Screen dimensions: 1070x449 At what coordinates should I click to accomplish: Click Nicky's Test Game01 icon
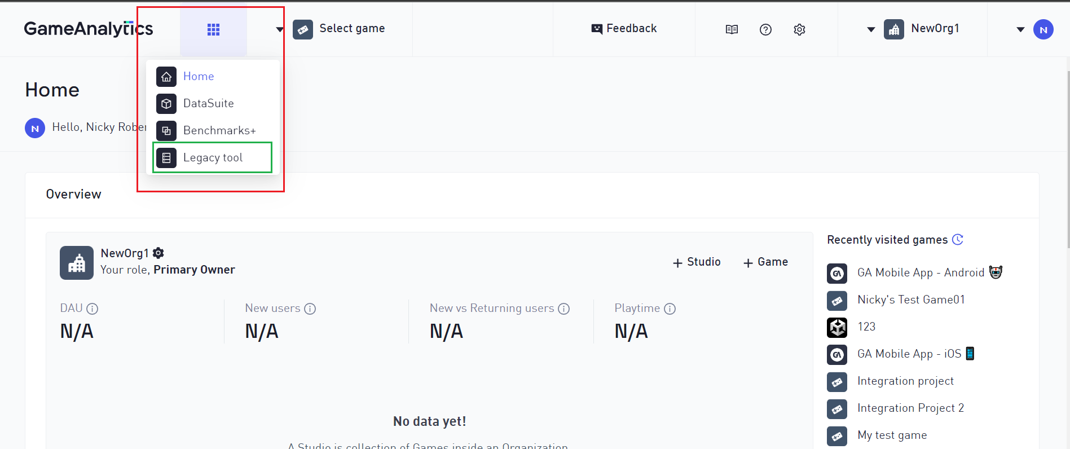(837, 301)
